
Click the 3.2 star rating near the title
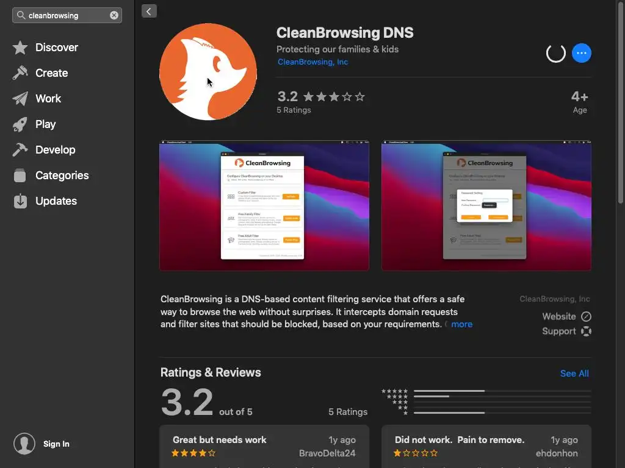[321, 97]
